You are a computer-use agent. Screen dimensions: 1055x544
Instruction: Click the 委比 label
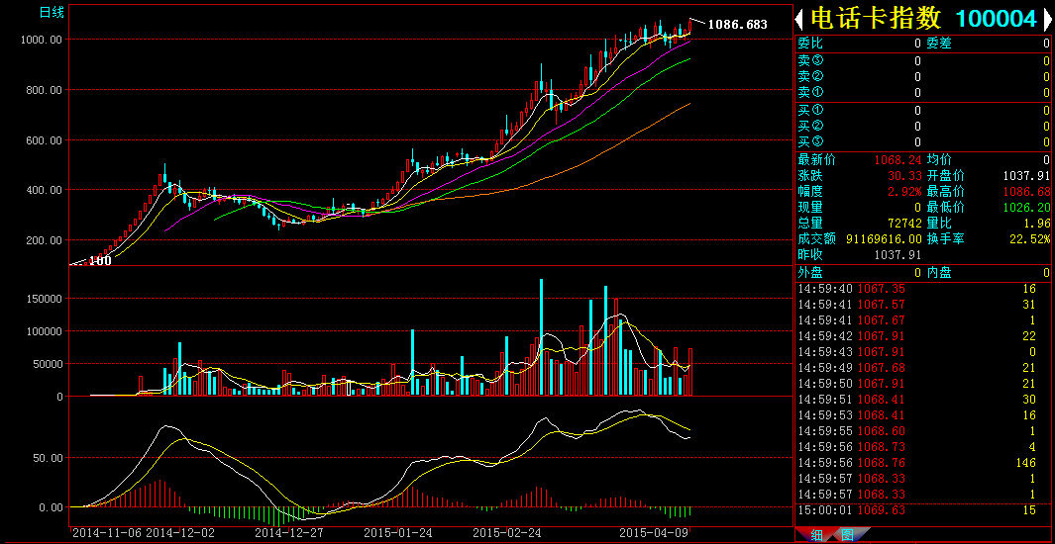(x=809, y=44)
